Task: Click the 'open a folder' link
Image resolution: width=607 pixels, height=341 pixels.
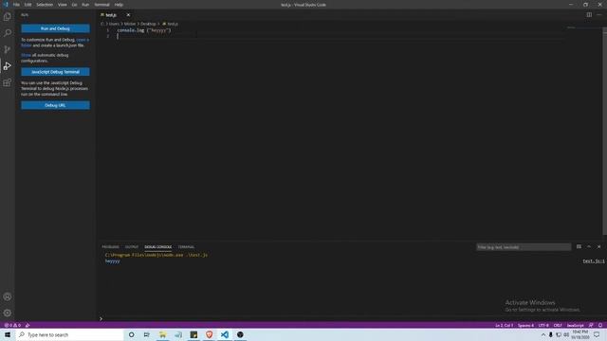Action: tap(83, 40)
